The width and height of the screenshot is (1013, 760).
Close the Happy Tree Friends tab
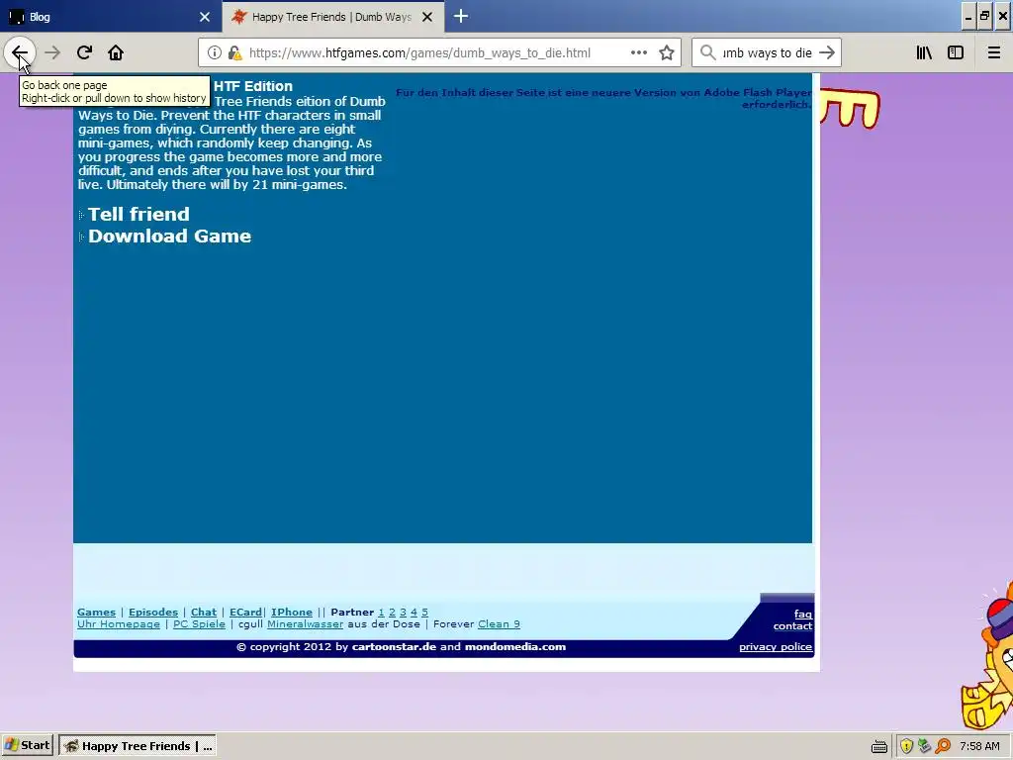tap(427, 17)
